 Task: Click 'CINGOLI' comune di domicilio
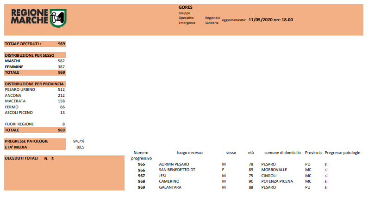[x=269, y=176]
